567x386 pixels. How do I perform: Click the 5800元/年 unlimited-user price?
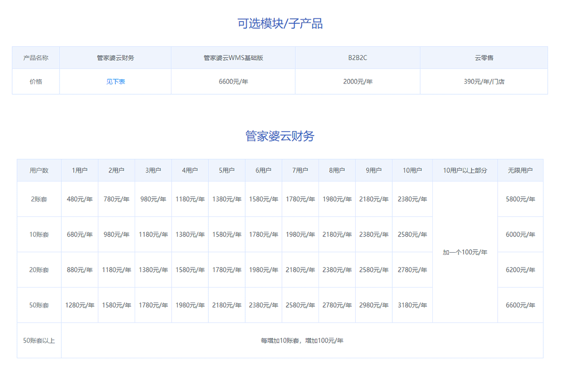click(520, 199)
